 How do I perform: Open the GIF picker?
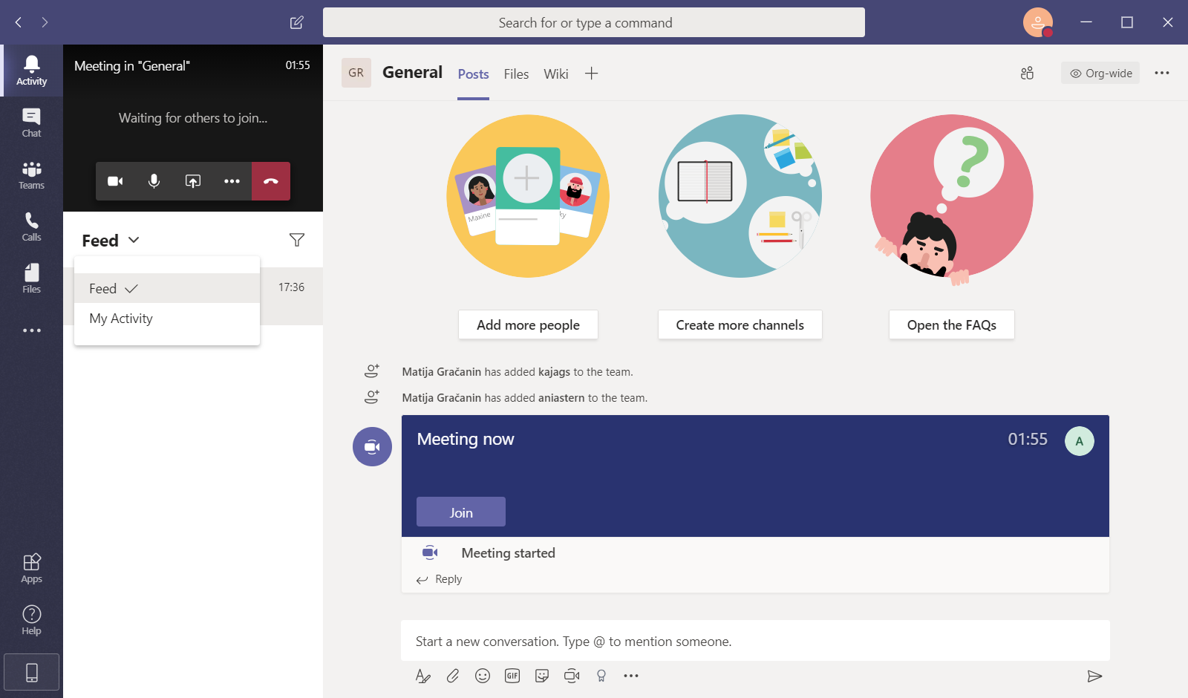click(x=512, y=676)
